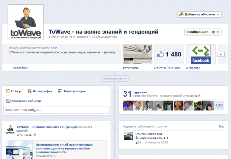
Task: Open the Фотографии link
Action: [131, 68]
